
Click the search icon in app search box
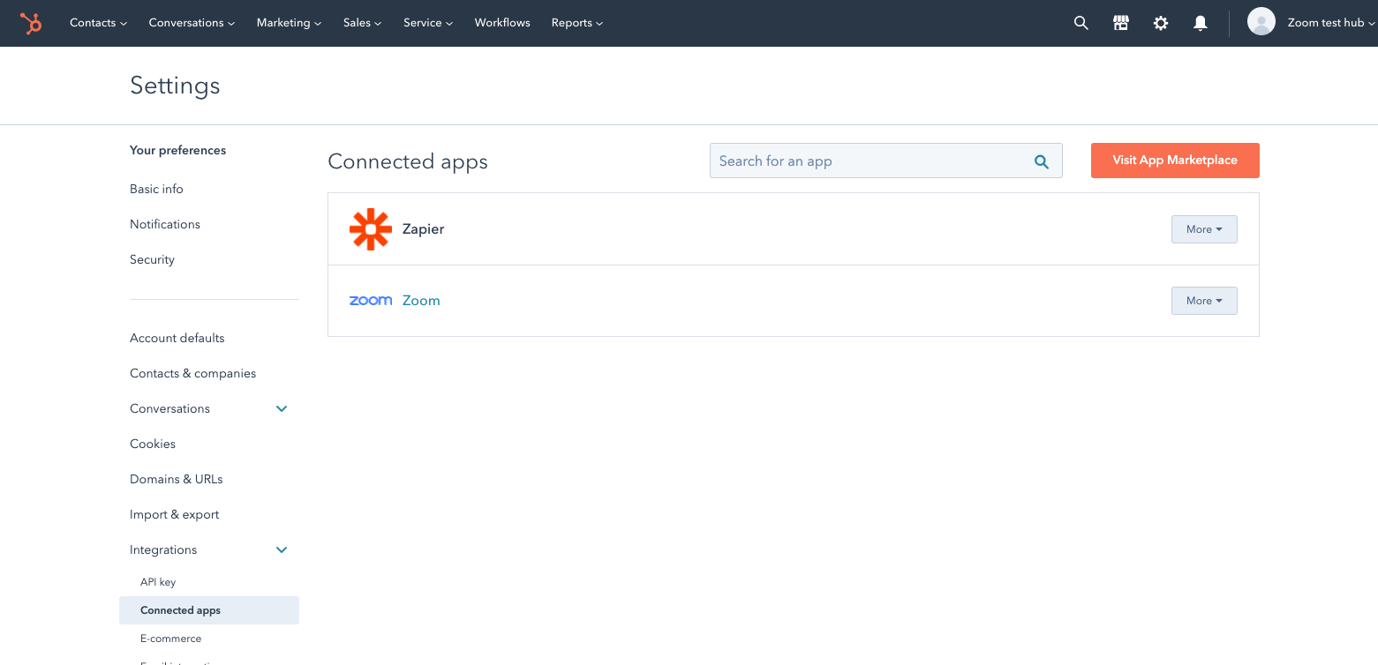[1041, 161]
